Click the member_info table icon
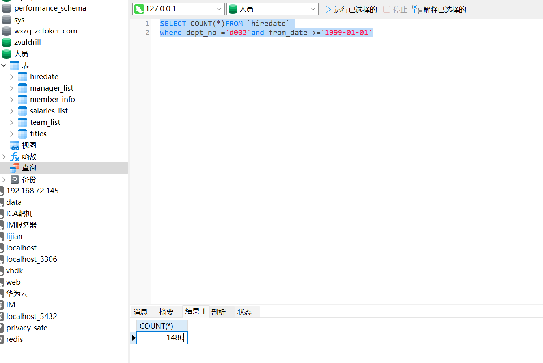 tap(22, 99)
